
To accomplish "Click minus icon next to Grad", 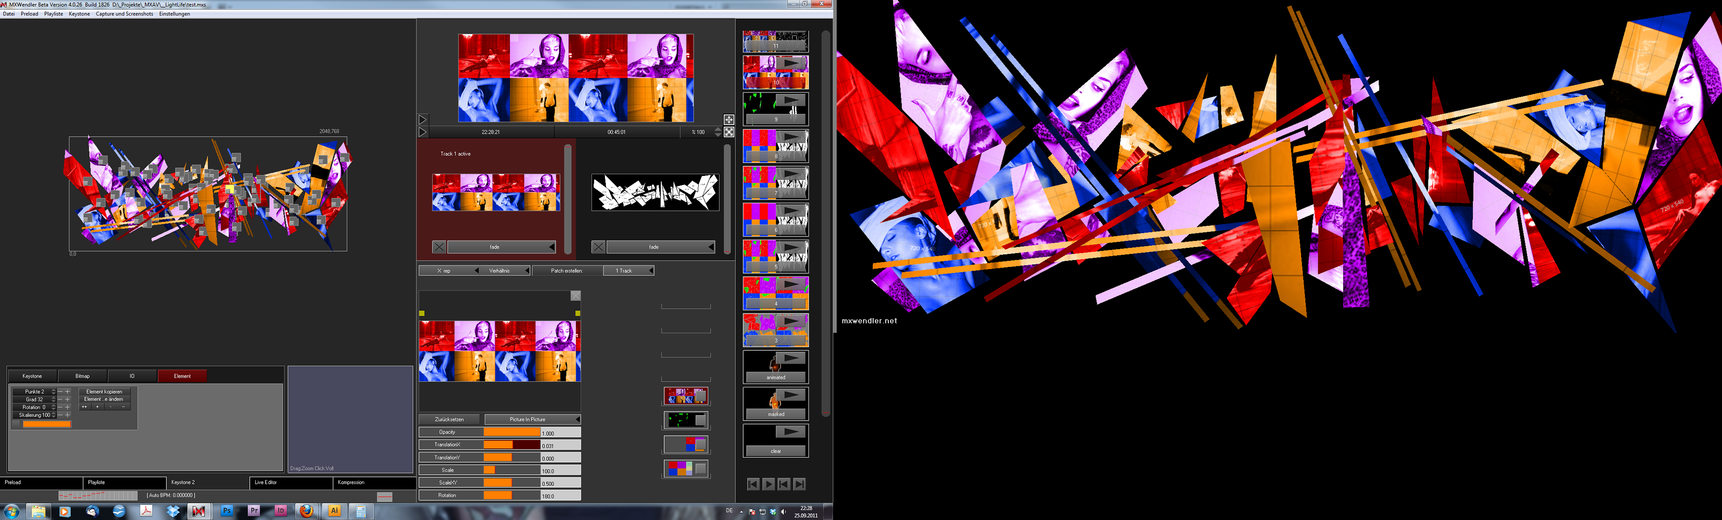I will pyautogui.click(x=60, y=399).
